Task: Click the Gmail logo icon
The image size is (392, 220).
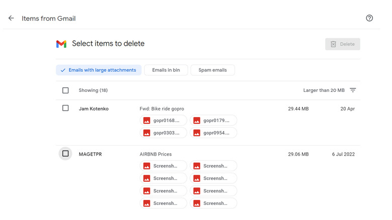Action: point(61,44)
